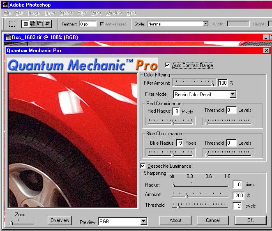Click the Red Chrominance Threshold levels field
Viewport: 272px width, 231px height.
(231, 110)
